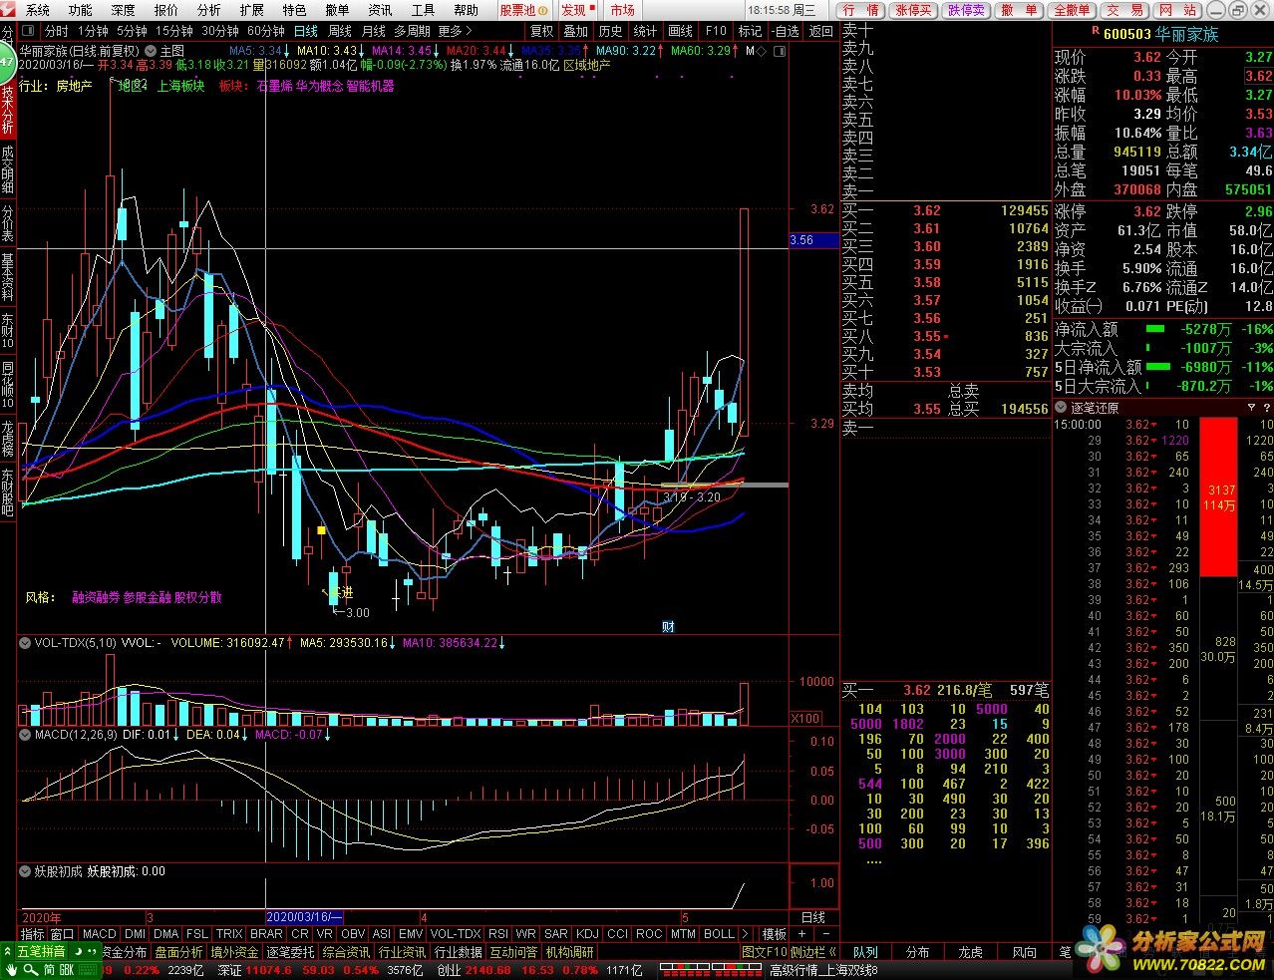The height and width of the screenshot is (980, 1274).
Task: Open the 帮助 menu
Action: (x=467, y=10)
